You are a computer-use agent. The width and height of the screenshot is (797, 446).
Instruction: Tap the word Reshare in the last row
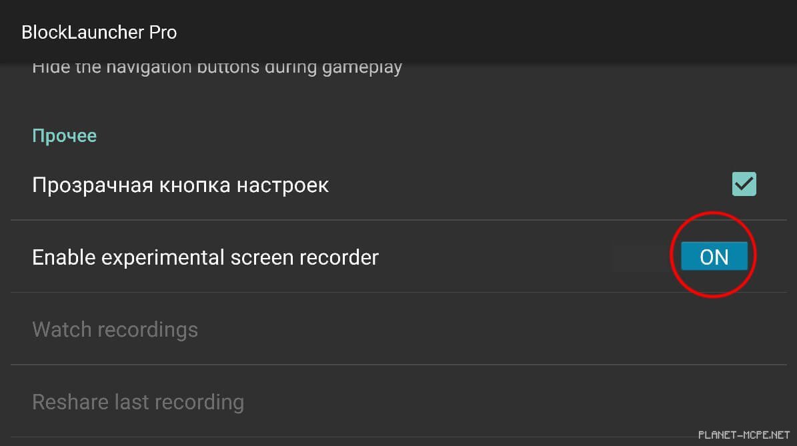coord(71,402)
